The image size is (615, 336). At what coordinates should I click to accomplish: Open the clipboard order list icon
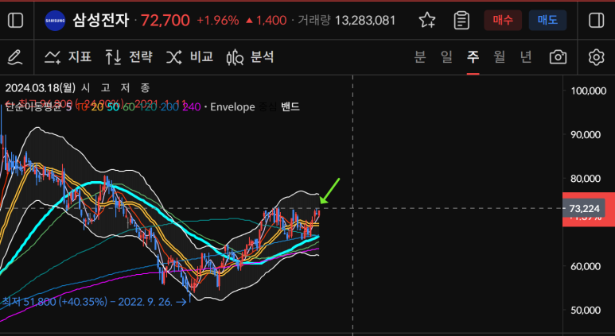pos(461,21)
